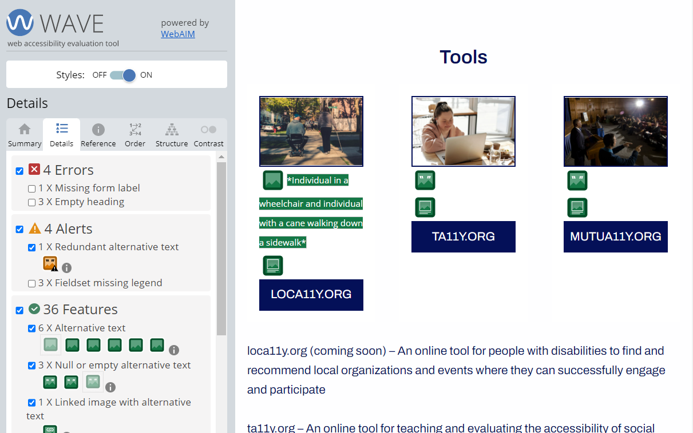Click the linked image icon above MUTUA11Y.ORG button

577,207
